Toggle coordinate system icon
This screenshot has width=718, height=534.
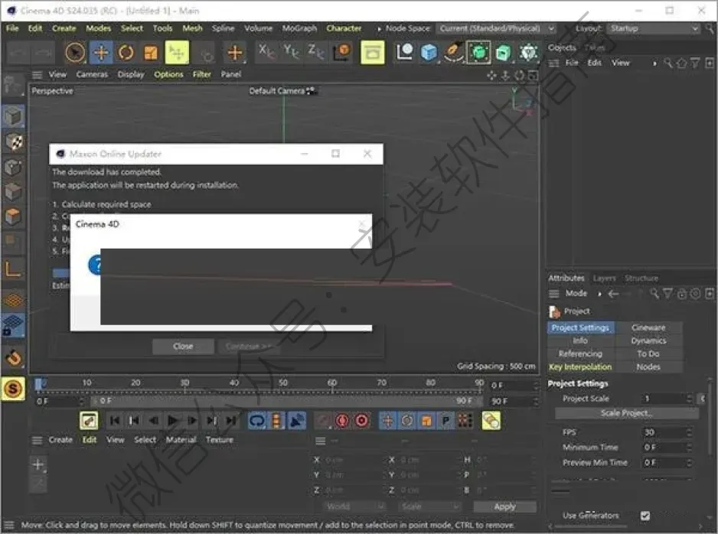click(341, 52)
